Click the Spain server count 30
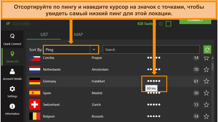 pyautogui.click(x=196, y=93)
